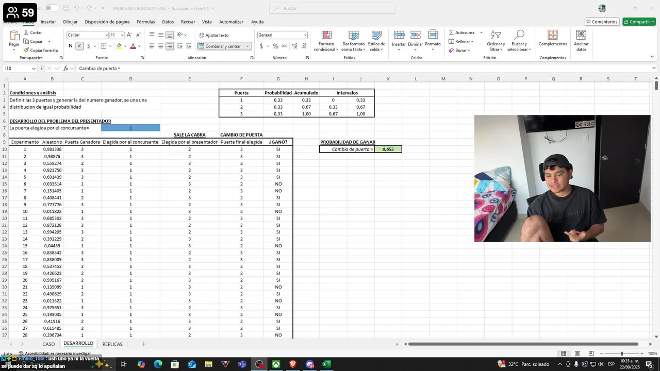The height and width of the screenshot is (371, 660).
Task: Open the font size 11 dropdown
Action: tap(122, 35)
